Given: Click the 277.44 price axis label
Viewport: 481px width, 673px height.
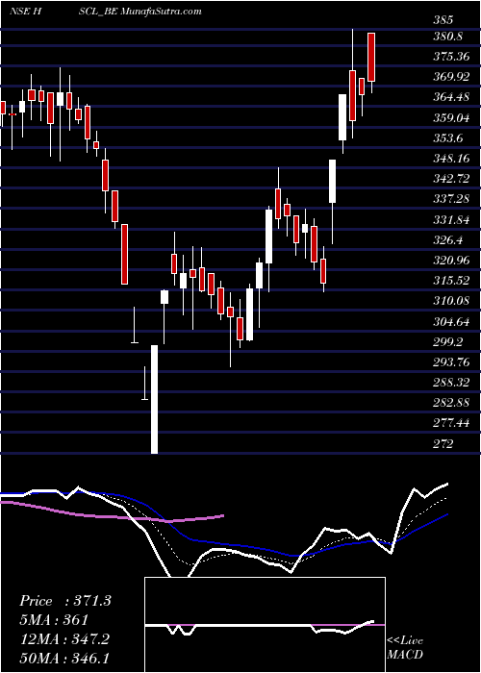Looking at the screenshot, I should point(451,424).
